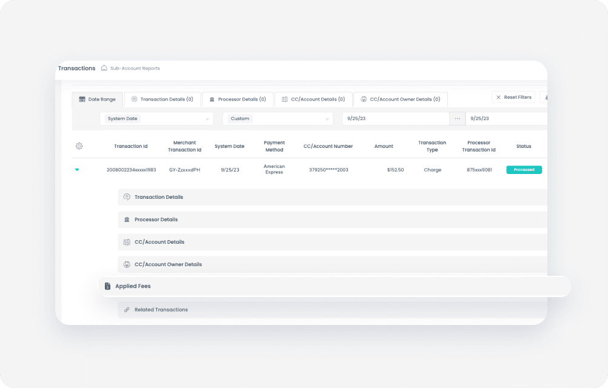Click the calendar icon on Date Range tab
Viewport: 608px width, 388px height.
(x=82, y=99)
